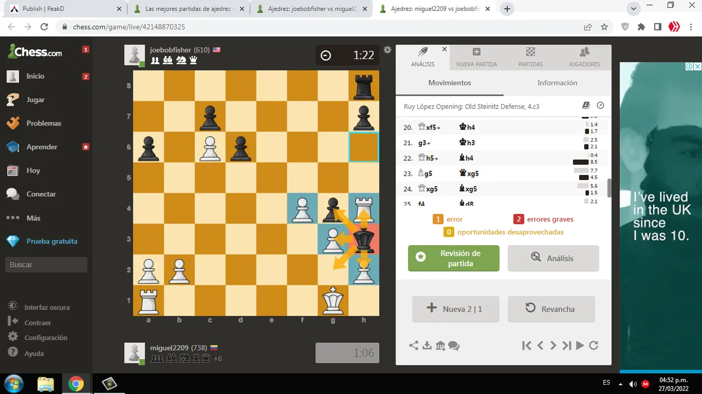Jump to last move of game

tap(567, 345)
